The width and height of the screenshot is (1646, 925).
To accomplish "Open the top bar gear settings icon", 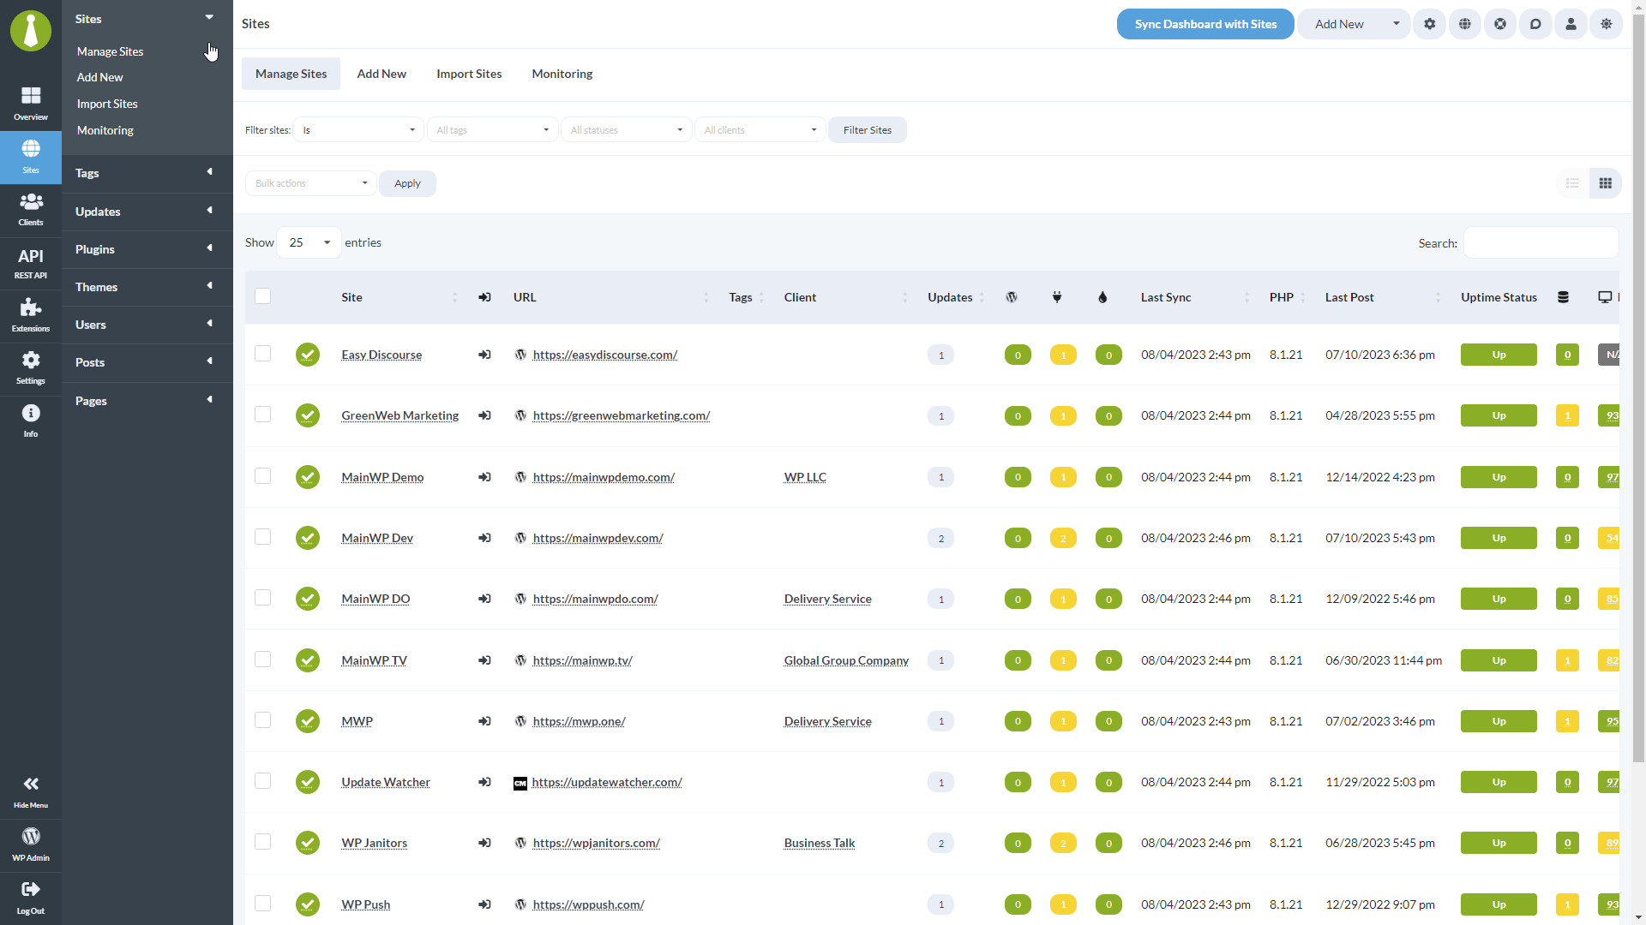I will [x=1429, y=24].
